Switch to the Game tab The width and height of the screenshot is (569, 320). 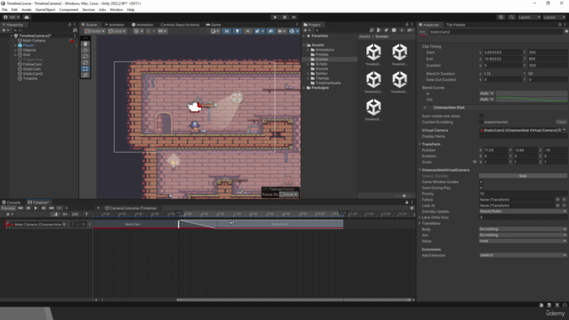[x=213, y=25]
